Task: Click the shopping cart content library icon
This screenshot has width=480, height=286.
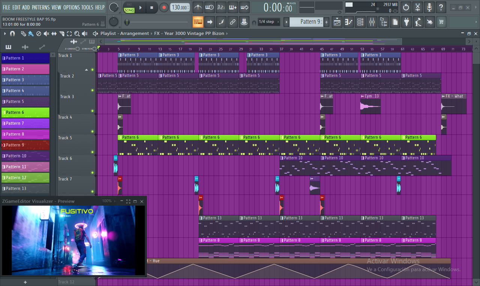Action: click(x=441, y=22)
